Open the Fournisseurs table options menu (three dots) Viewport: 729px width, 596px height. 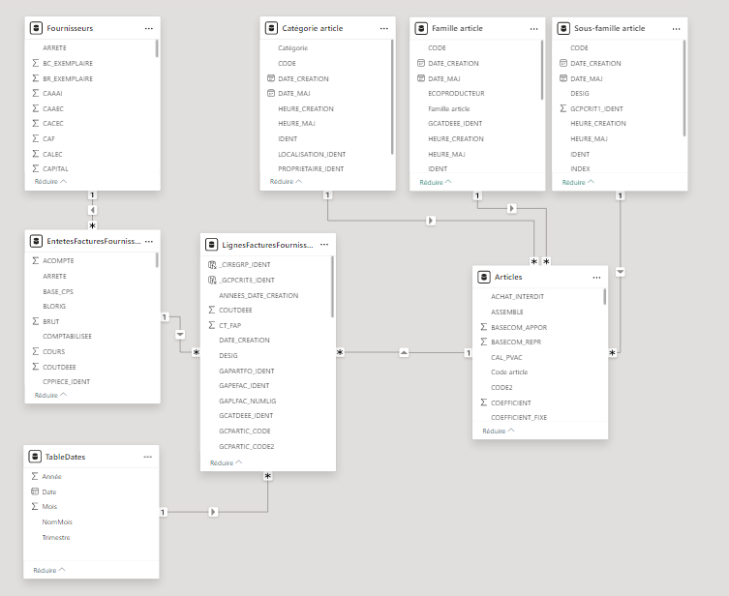click(148, 29)
